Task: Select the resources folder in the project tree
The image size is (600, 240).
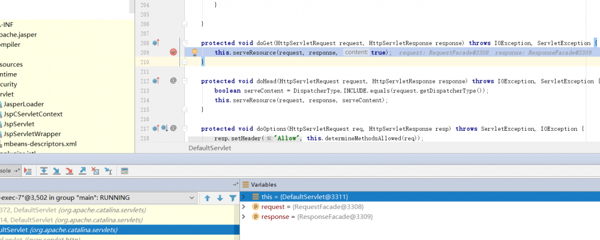Action: [x=11, y=64]
